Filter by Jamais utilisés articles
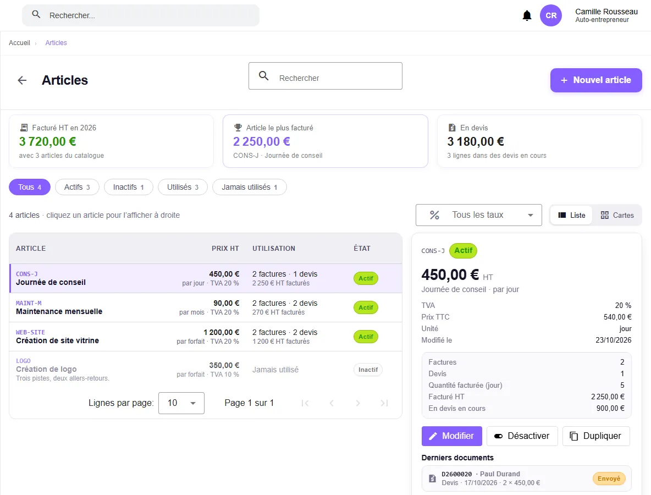Image resolution: width=651 pixels, height=495 pixels. 250,188
